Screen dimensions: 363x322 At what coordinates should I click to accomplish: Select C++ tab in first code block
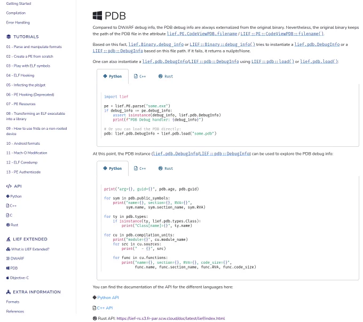click(140, 76)
